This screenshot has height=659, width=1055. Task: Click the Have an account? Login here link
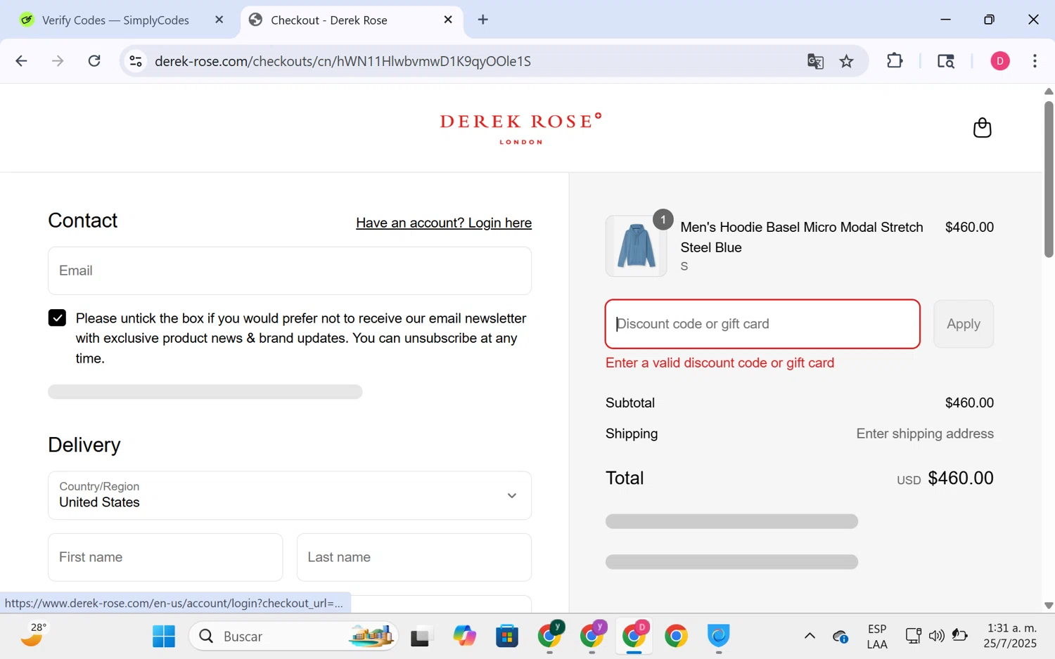click(x=444, y=223)
